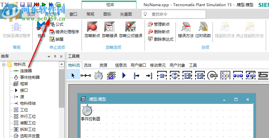Image resolution: width=269 pixels, height=138 pixels.
Task: Select the Assembly Station toolbox icon
Action: 187,76
